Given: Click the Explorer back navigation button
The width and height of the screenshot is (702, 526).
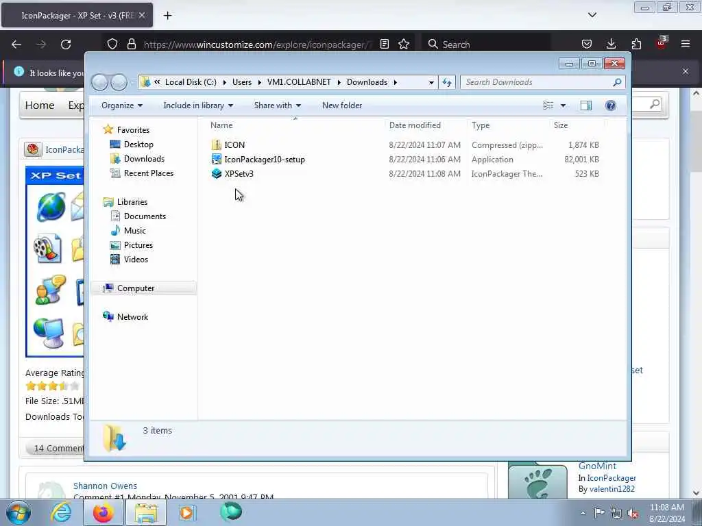Looking at the screenshot, I should pyautogui.click(x=100, y=82).
